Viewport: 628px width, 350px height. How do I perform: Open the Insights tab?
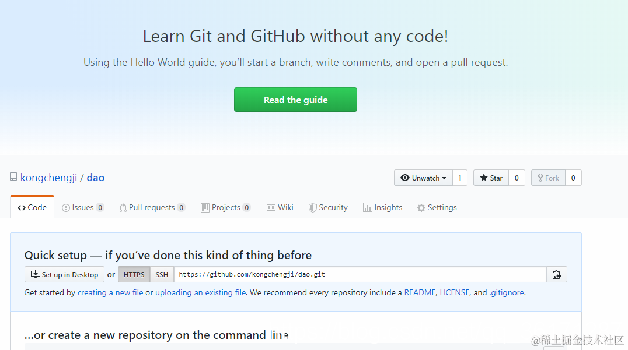pyautogui.click(x=382, y=207)
